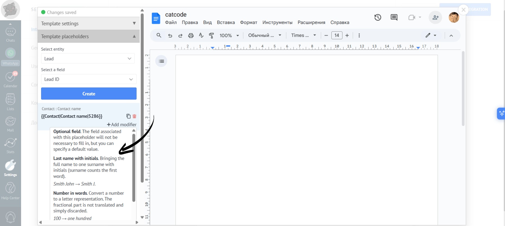Screen dimensions: 505x226
Task: Click Add modifier link
Action: pyautogui.click(x=122, y=125)
